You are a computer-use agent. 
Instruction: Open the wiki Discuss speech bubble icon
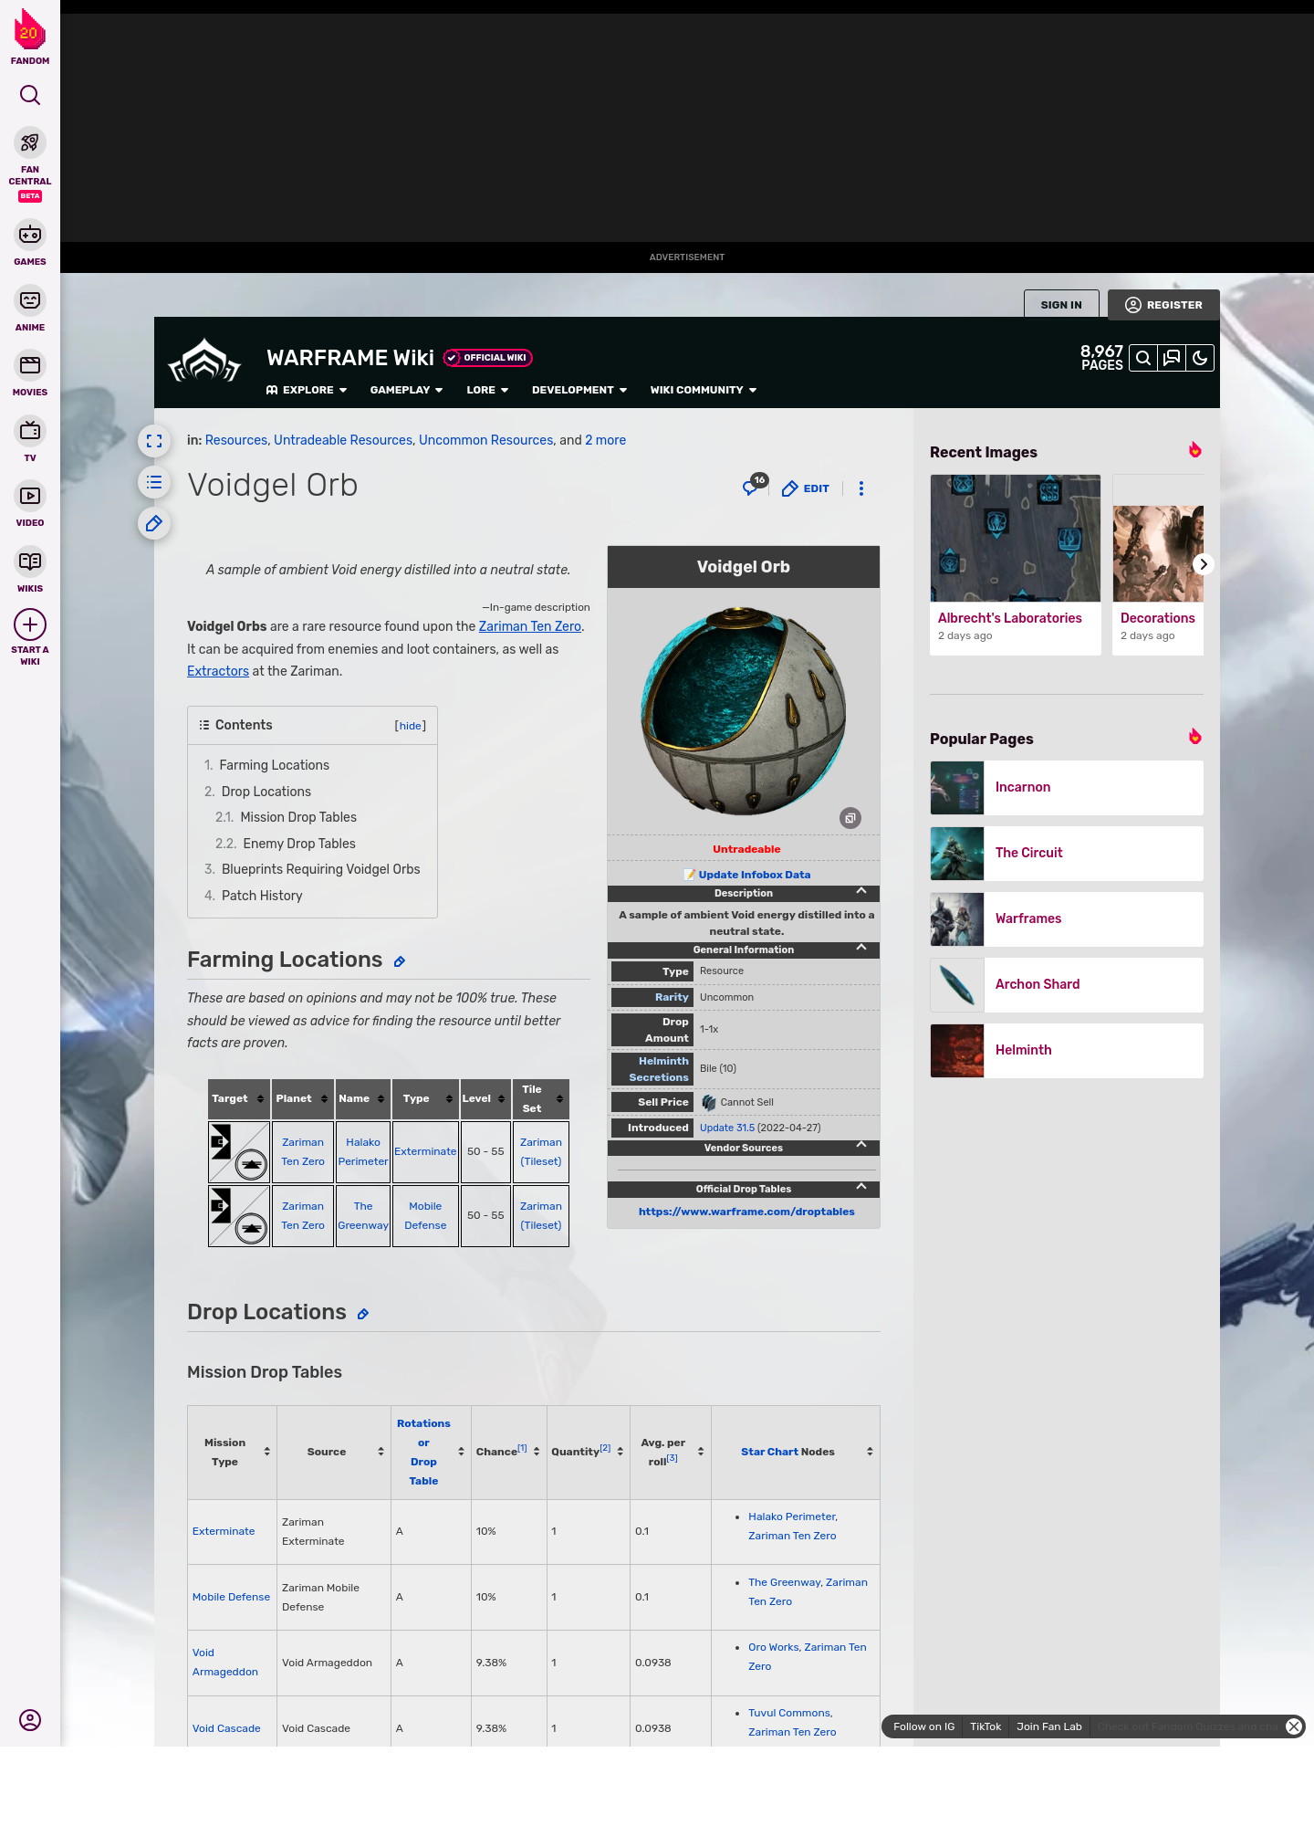click(1172, 358)
